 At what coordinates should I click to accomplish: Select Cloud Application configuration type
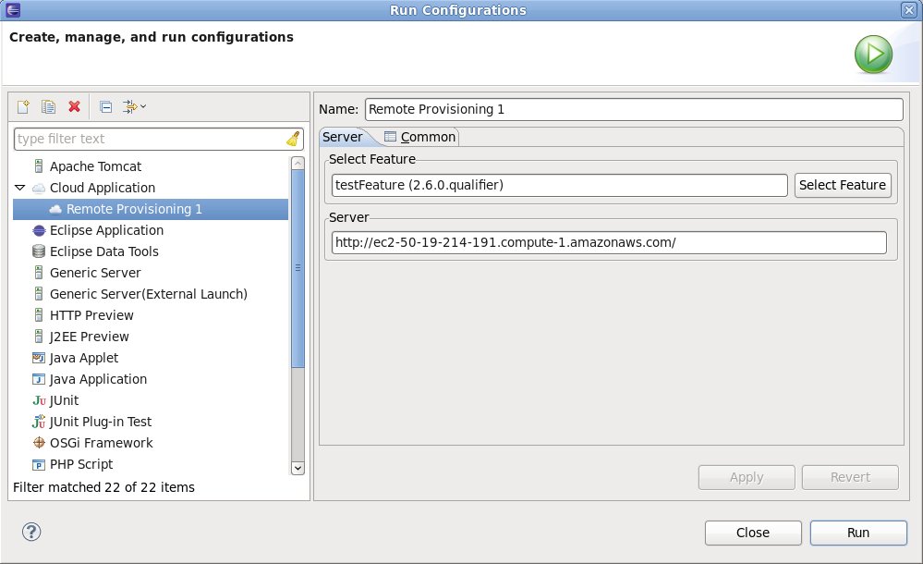point(103,188)
